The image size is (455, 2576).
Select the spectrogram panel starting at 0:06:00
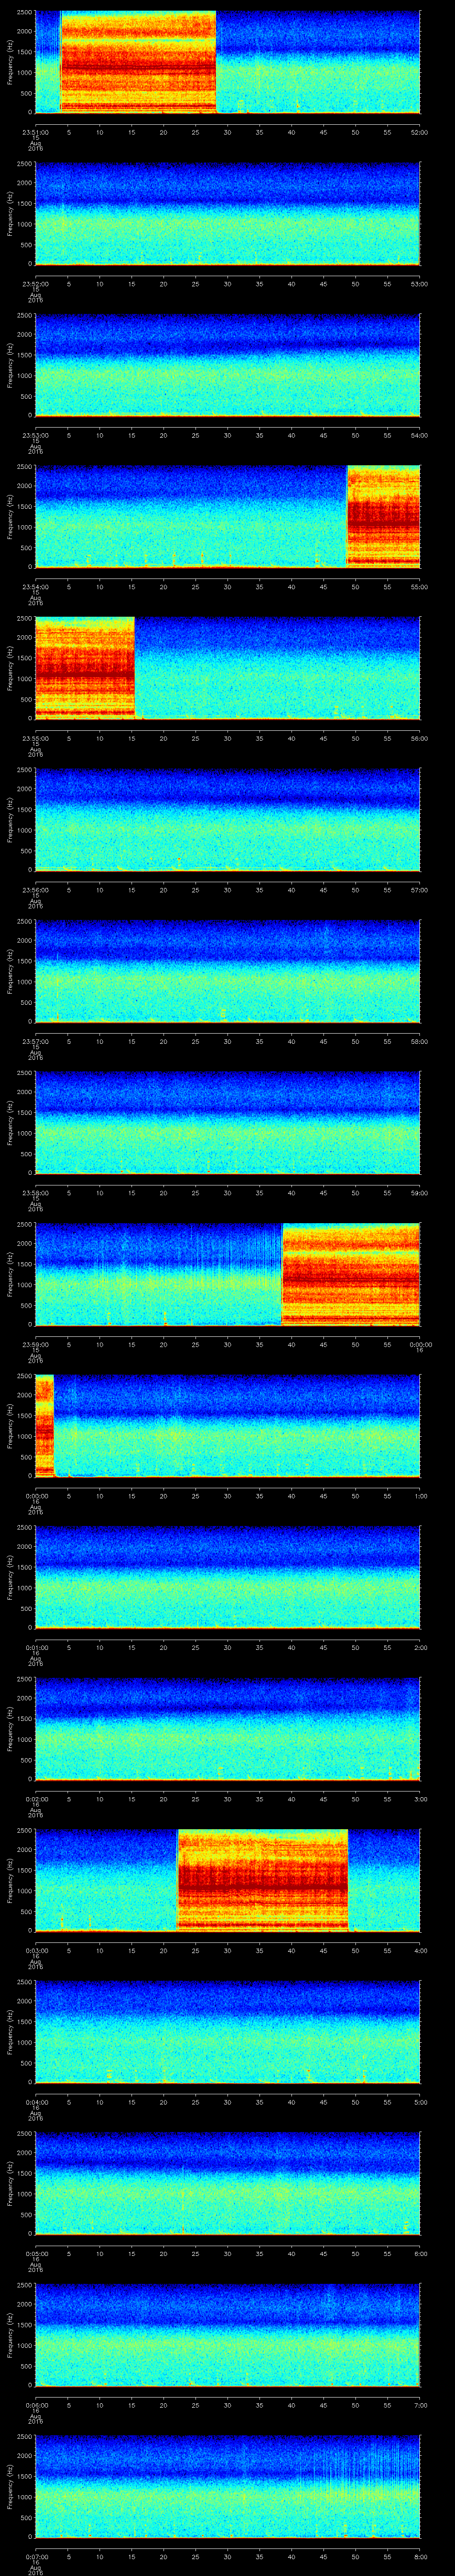(x=227, y=2334)
